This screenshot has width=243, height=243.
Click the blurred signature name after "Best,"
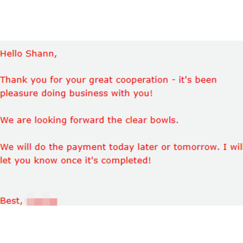point(42,201)
